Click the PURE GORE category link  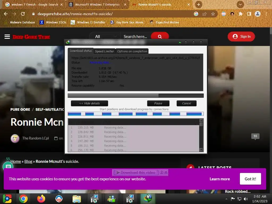[x=20, y=109]
